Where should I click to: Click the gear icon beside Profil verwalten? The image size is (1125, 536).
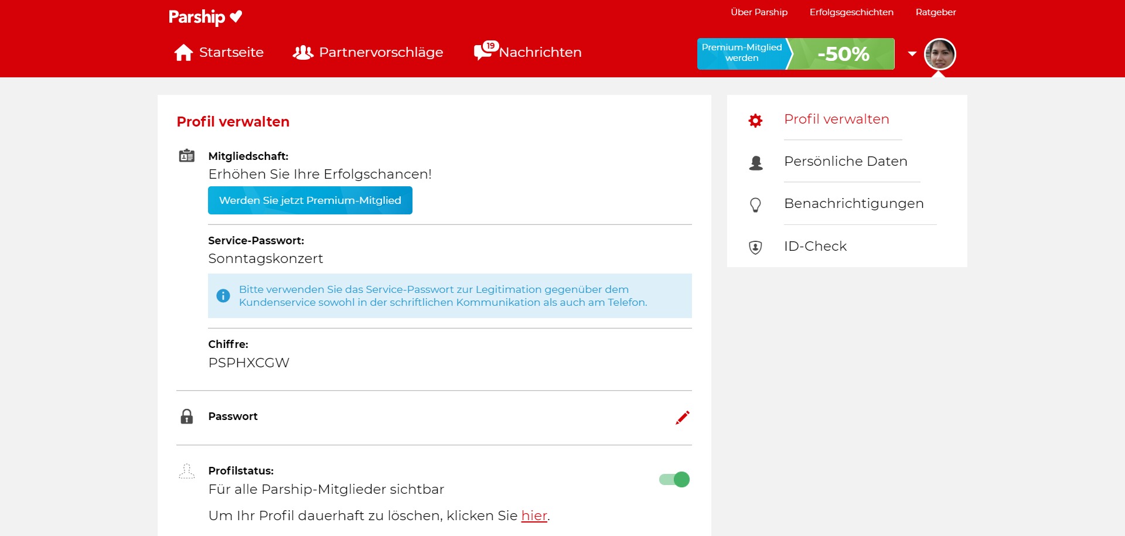[x=756, y=121]
